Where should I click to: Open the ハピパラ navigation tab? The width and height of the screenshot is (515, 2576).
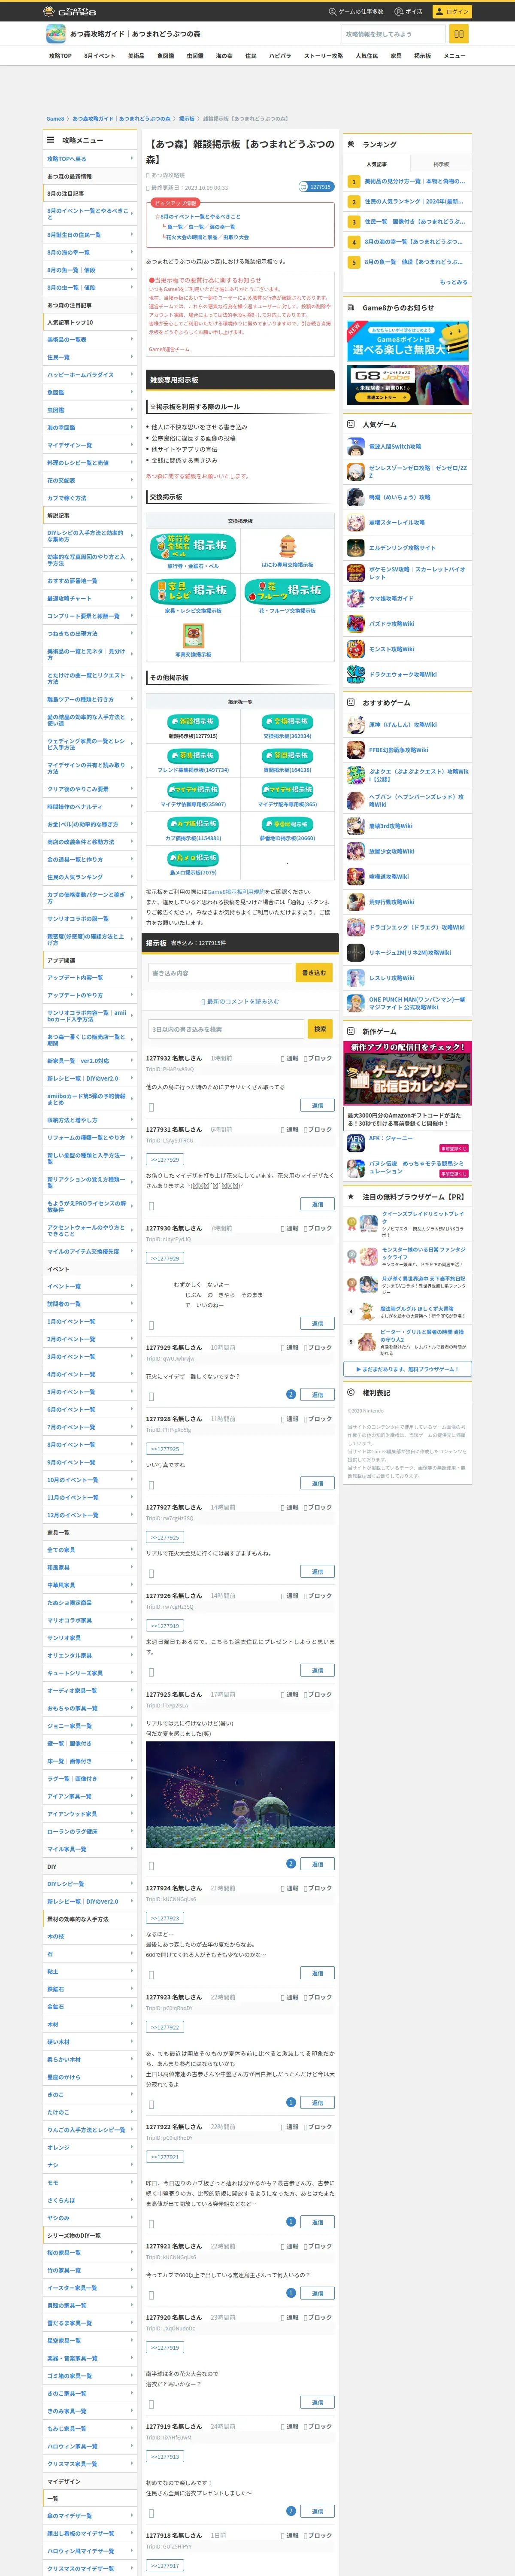pyautogui.click(x=280, y=56)
